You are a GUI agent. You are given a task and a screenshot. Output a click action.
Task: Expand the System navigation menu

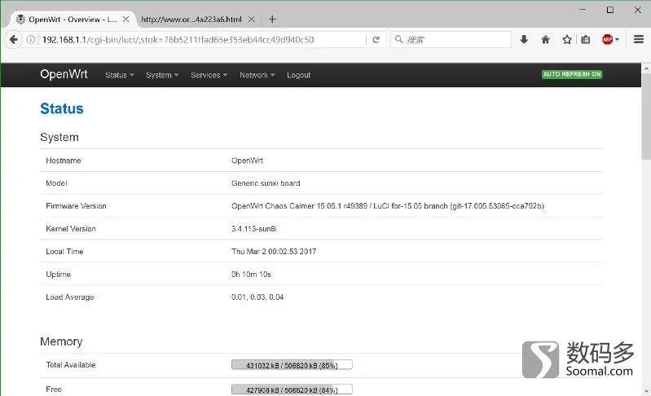coord(162,75)
